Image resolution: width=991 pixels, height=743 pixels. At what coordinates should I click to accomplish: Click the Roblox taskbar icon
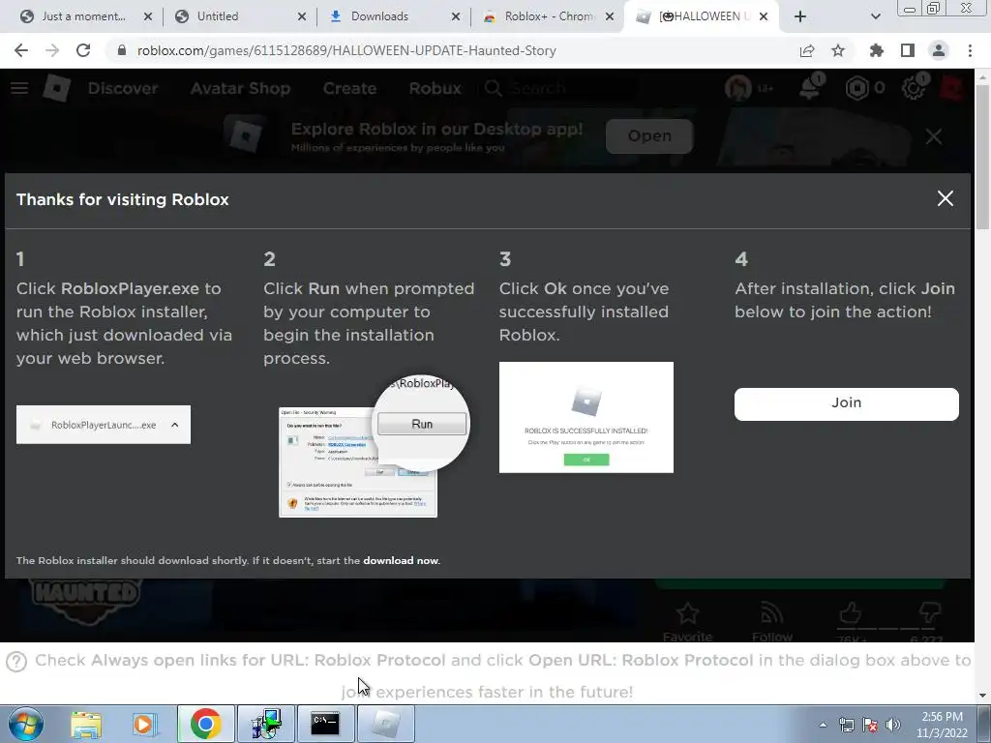(386, 724)
